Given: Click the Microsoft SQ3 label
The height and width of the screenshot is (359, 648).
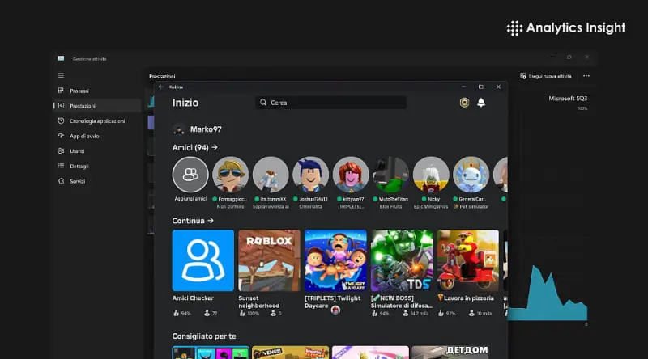Looking at the screenshot, I should (x=568, y=98).
